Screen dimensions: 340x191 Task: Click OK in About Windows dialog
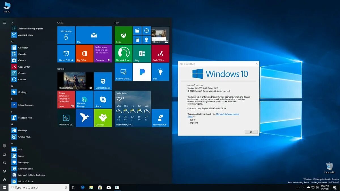(251, 132)
